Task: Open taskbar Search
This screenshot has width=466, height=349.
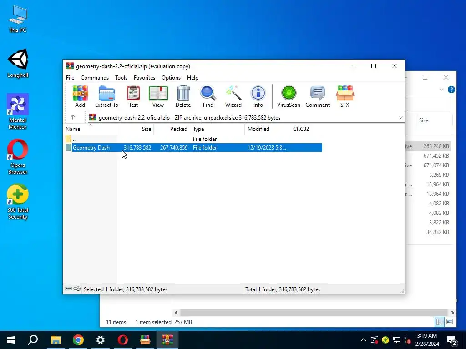Action: [x=33, y=340]
